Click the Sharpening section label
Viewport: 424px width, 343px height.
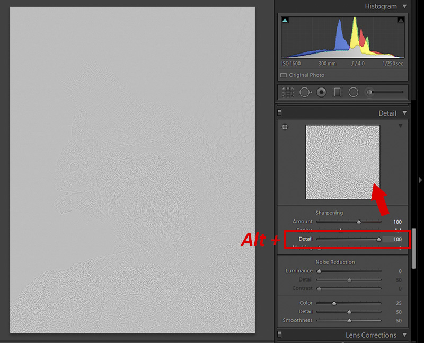coord(329,213)
